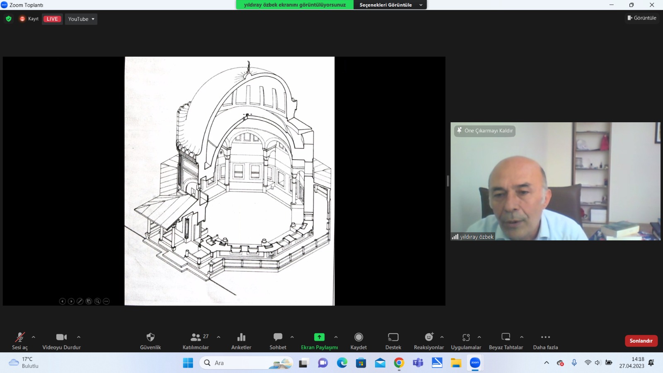Open Uygulamalar apps
The image size is (663, 373).
pyautogui.click(x=466, y=341)
